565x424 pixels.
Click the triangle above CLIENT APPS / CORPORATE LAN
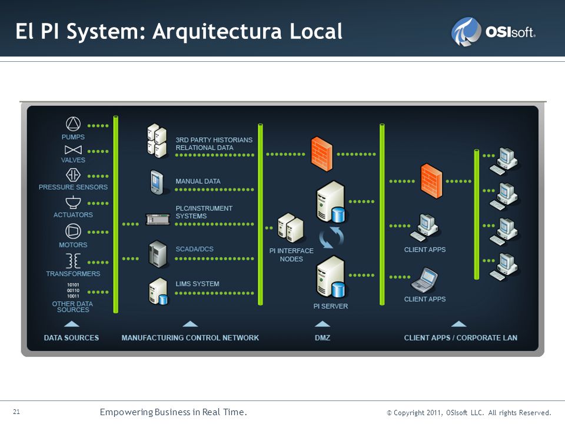coord(458,324)
